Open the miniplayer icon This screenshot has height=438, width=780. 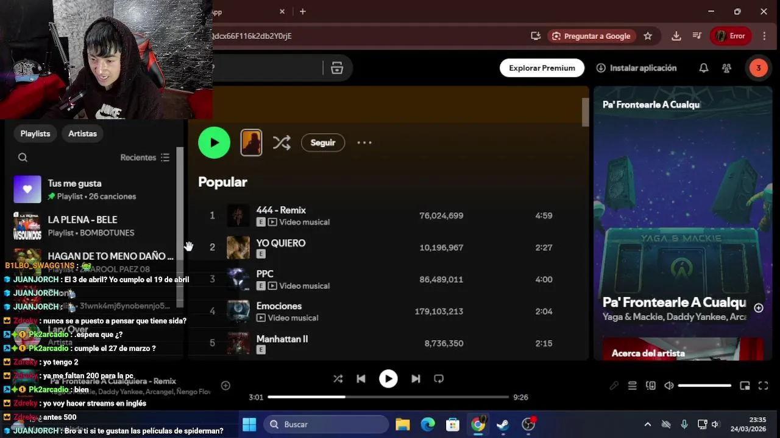pyautogui.click(x=745, y=386)
